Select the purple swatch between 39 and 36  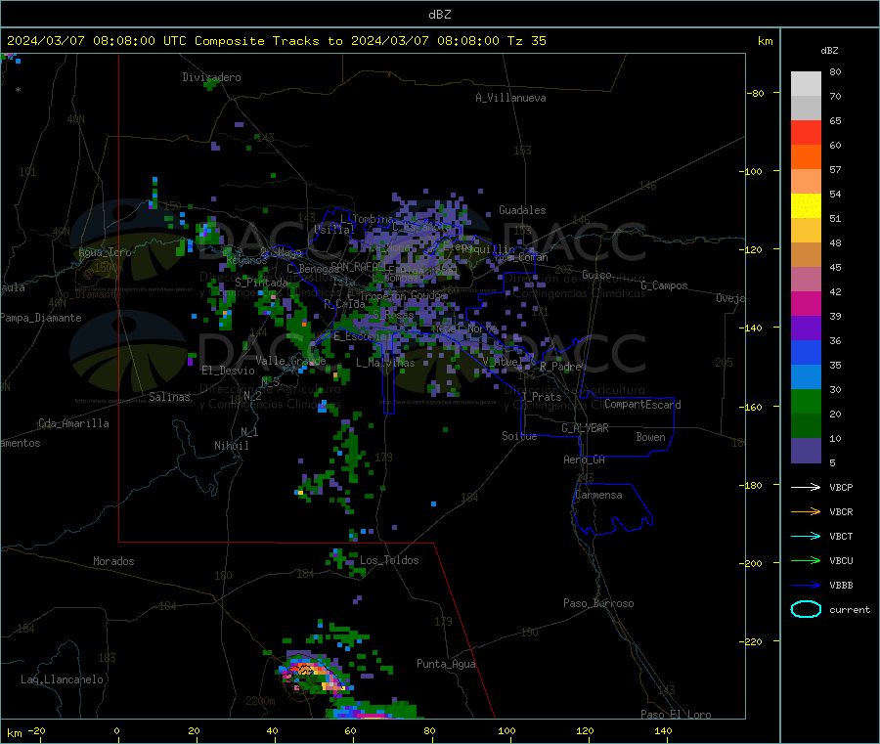coord(806,328)
